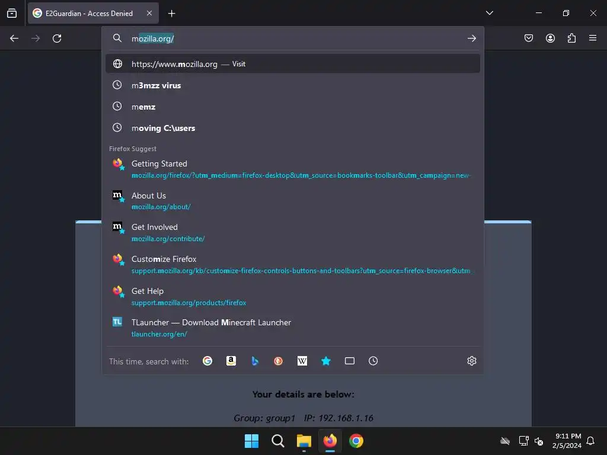
Task: Choose 'm3mzz virus' search suggestion
Action: (293, 85)
